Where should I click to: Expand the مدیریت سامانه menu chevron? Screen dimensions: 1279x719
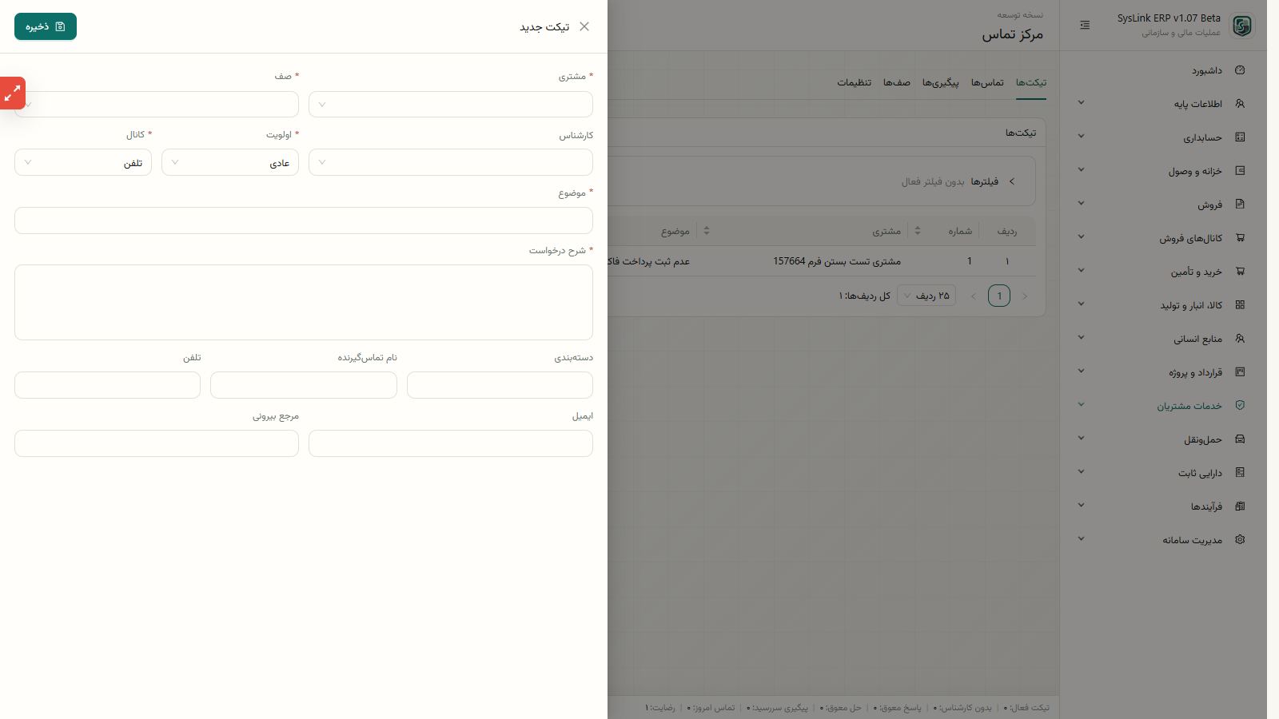[1081, 539]
